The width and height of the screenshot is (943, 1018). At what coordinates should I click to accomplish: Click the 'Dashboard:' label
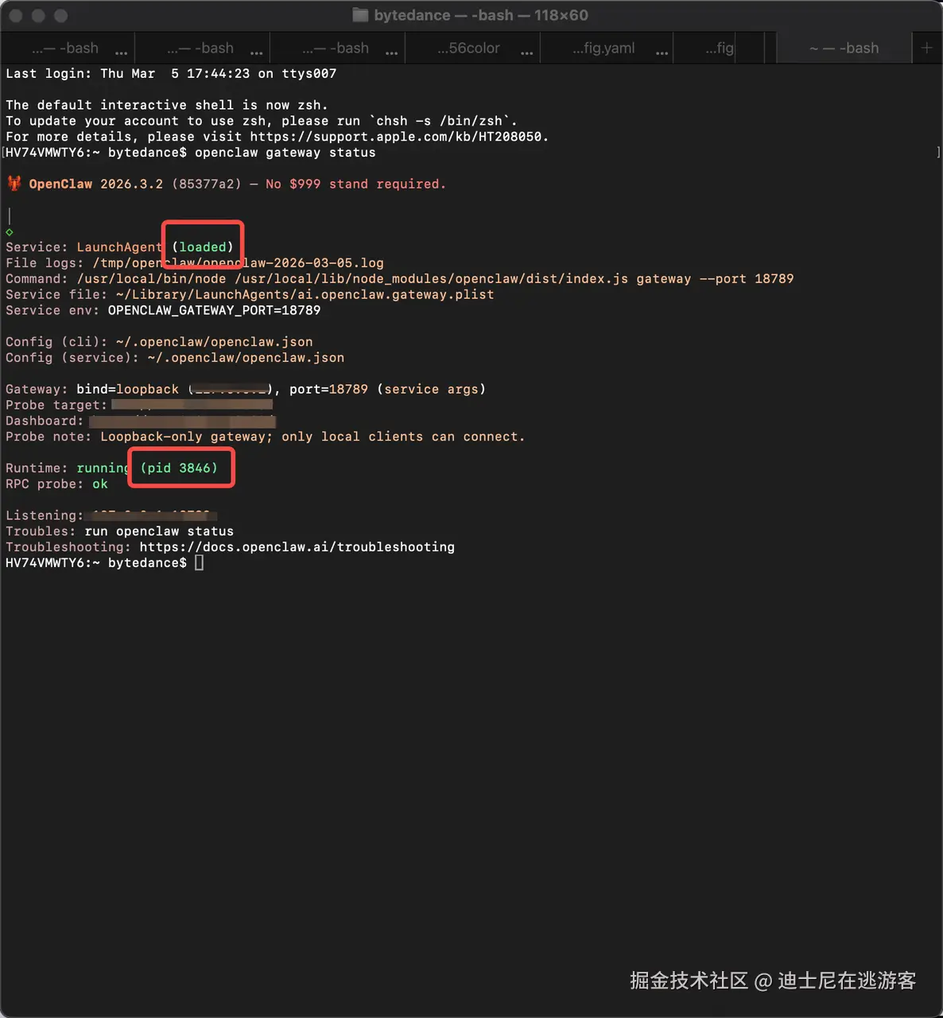click(44, 421)
